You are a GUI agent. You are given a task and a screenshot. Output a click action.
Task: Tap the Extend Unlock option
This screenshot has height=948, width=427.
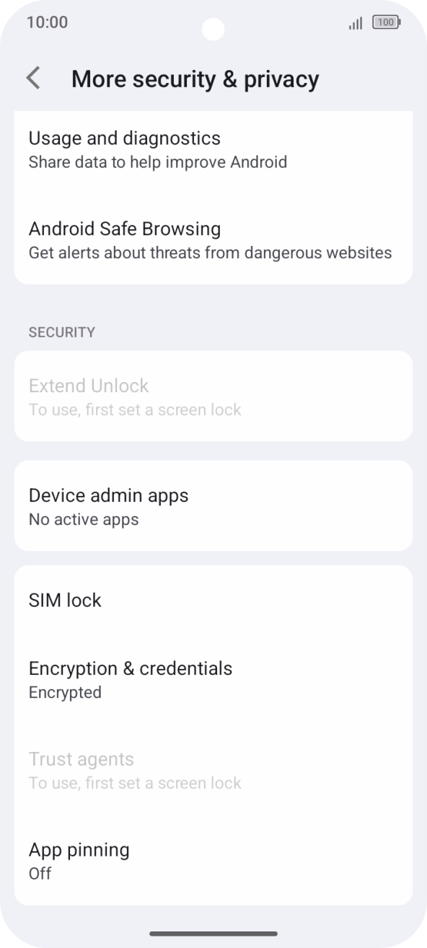89,386
